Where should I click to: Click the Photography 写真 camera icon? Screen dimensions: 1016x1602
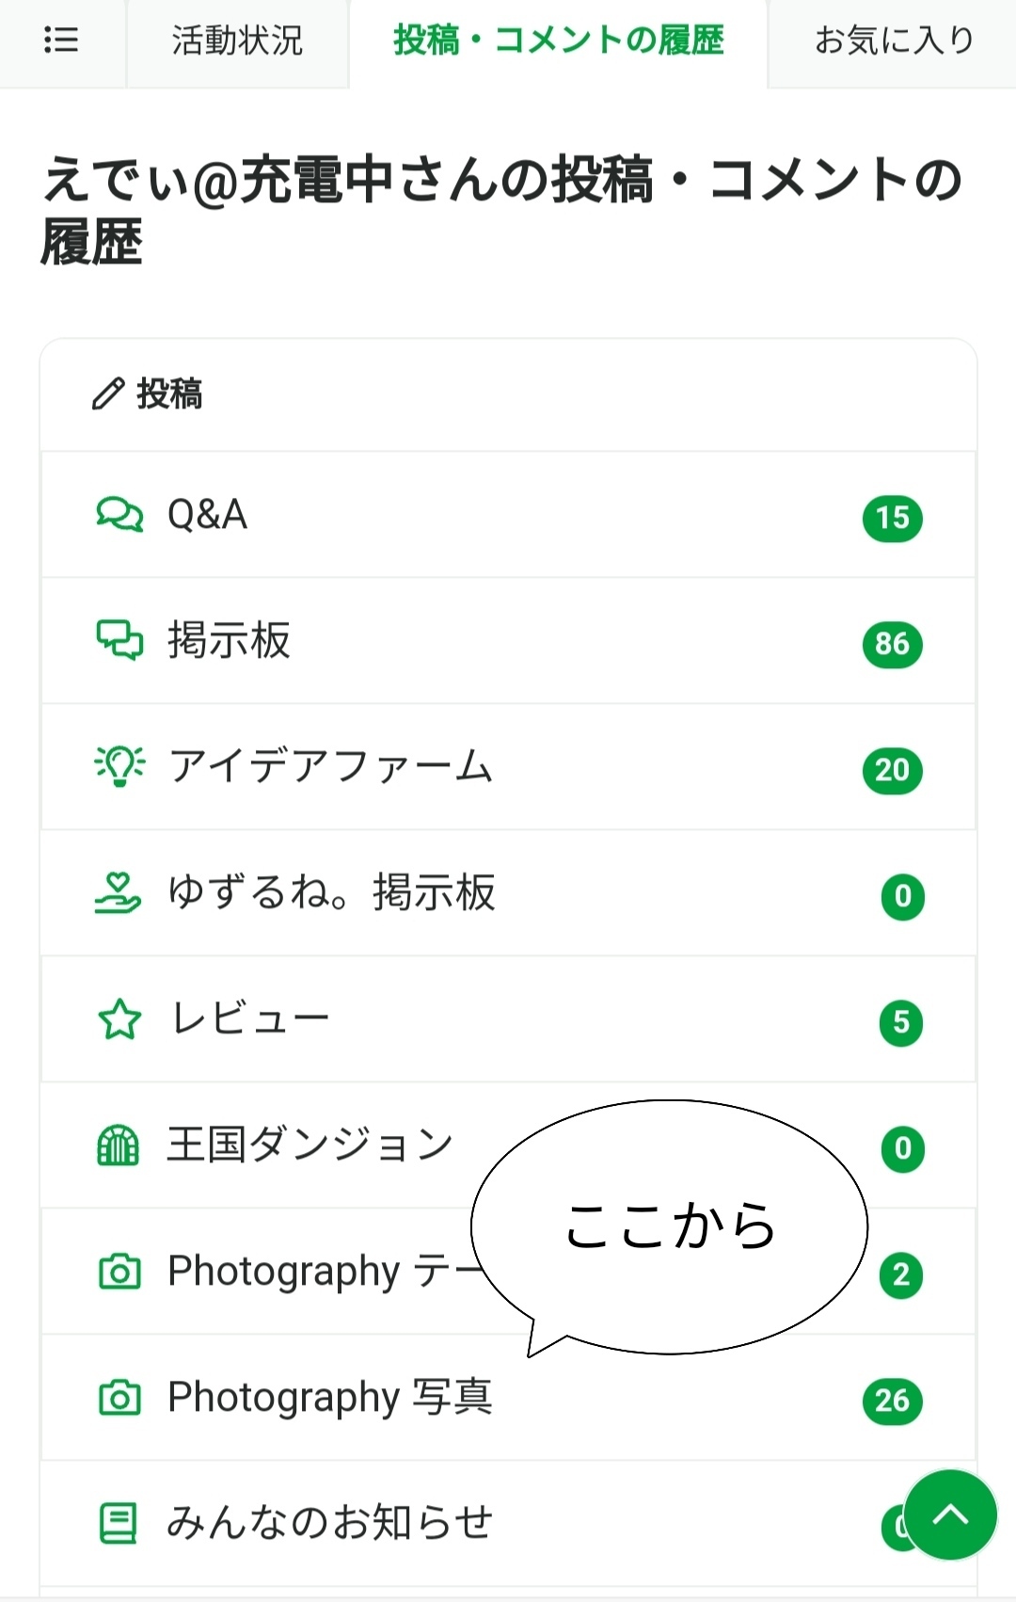pos(119,1398)
